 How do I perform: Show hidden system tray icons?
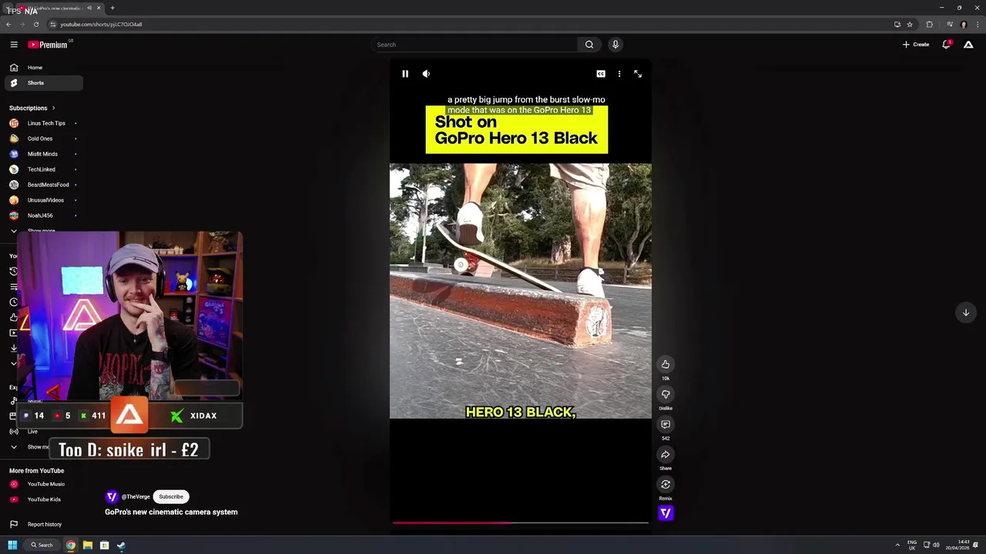(x=897, y=546)
